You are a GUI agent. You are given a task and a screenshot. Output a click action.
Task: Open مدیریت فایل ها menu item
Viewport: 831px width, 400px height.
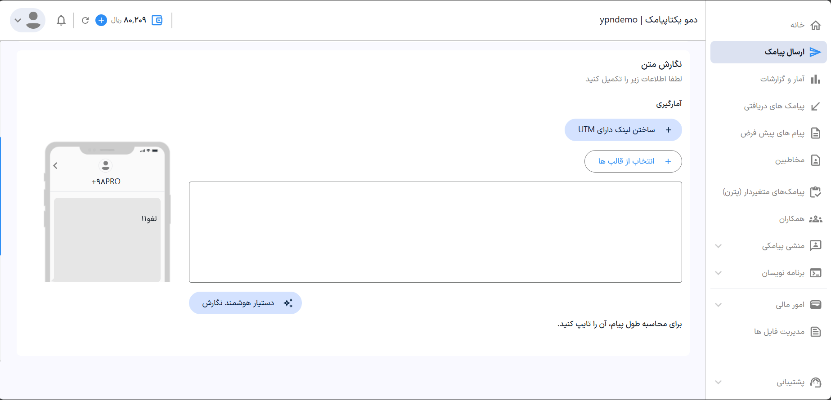(779, 332)
